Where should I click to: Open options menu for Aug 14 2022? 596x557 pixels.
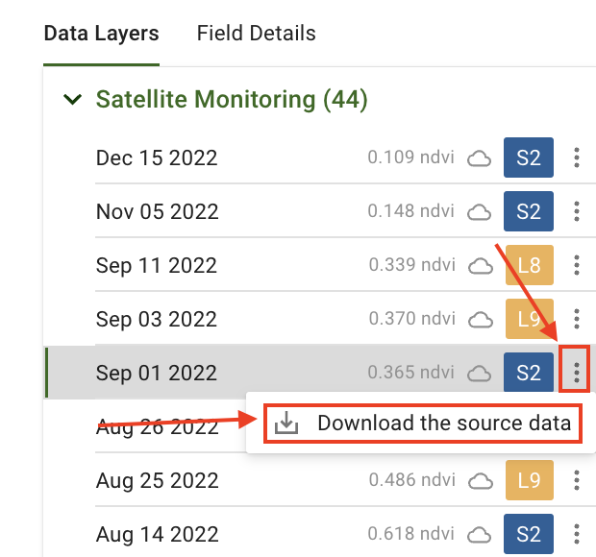(x=576, y=534)
